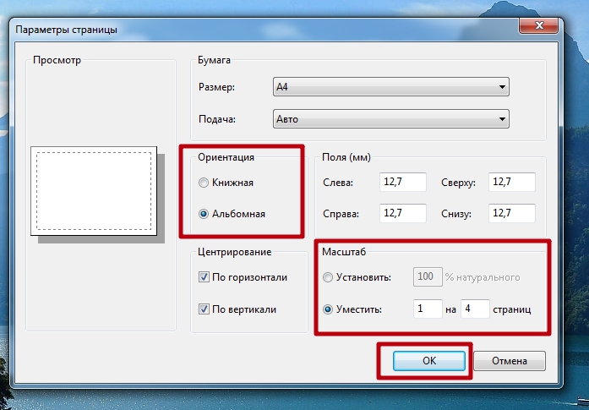Viewport: 589px width, 410px height.
Task: Click the Уместить field containing 4
Action: pyautogui.click(x=476, y=309)
